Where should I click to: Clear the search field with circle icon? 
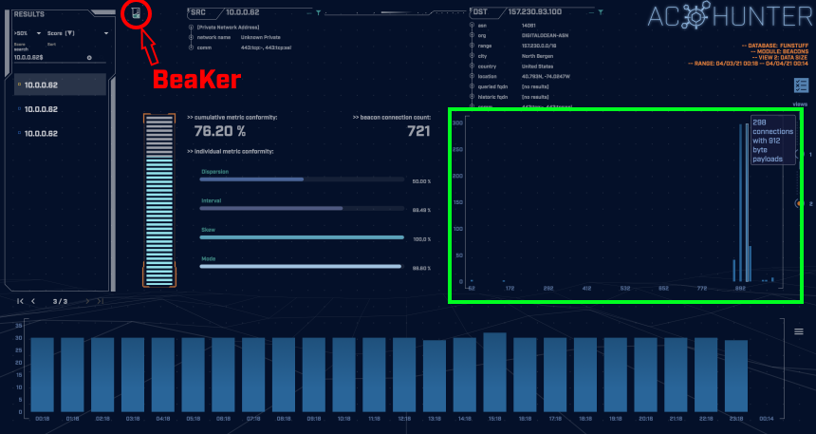click(x=89, y=58)
